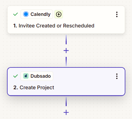This screenshot has height=119, width=132.
Task: Click the Calendly logo icon
Action: tap(26, 14)
